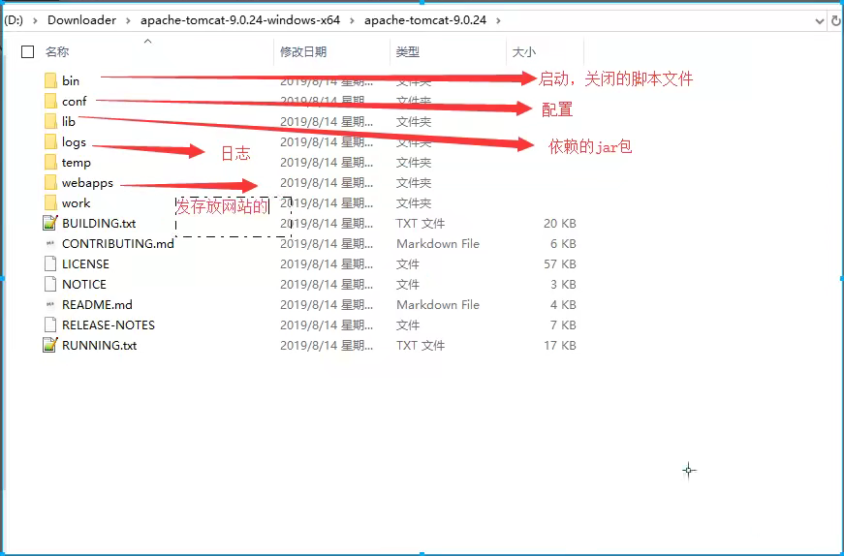
Task: Select BUILDING.txt file name
Action: 99,223
